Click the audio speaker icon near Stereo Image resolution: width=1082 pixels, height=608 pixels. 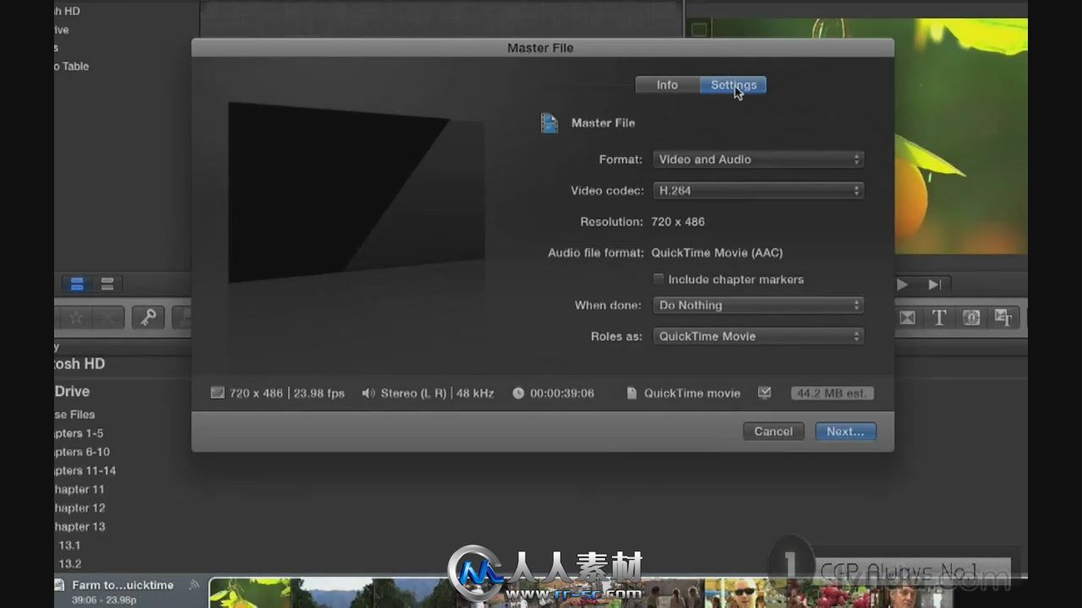369,393
